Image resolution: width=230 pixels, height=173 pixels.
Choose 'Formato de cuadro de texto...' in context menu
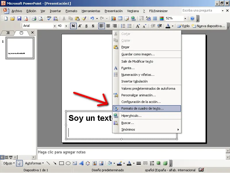(142, 108)
